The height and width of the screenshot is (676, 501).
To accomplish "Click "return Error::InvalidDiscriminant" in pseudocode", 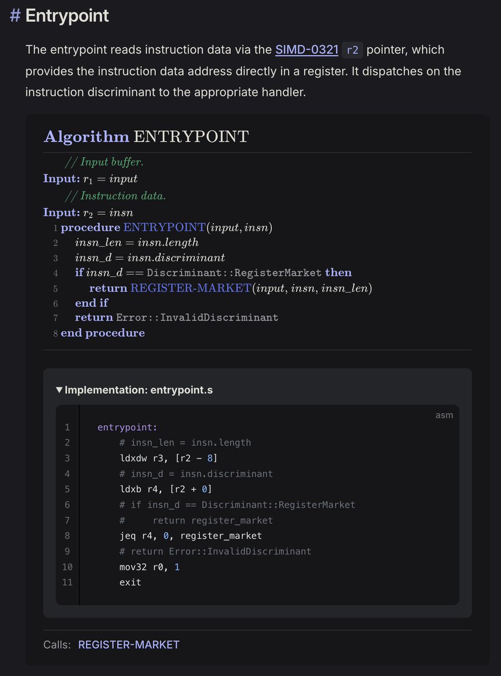I will 176,318.
